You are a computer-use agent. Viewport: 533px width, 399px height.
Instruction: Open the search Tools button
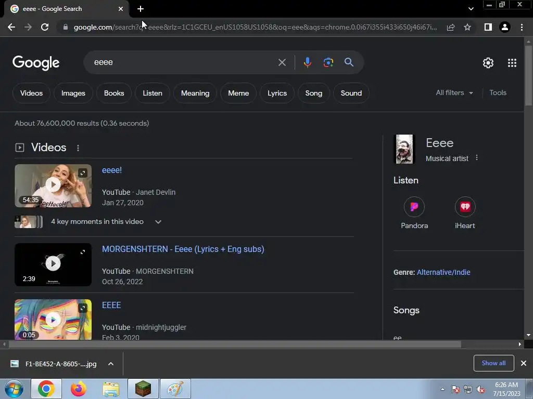click(x=498, y=92)
